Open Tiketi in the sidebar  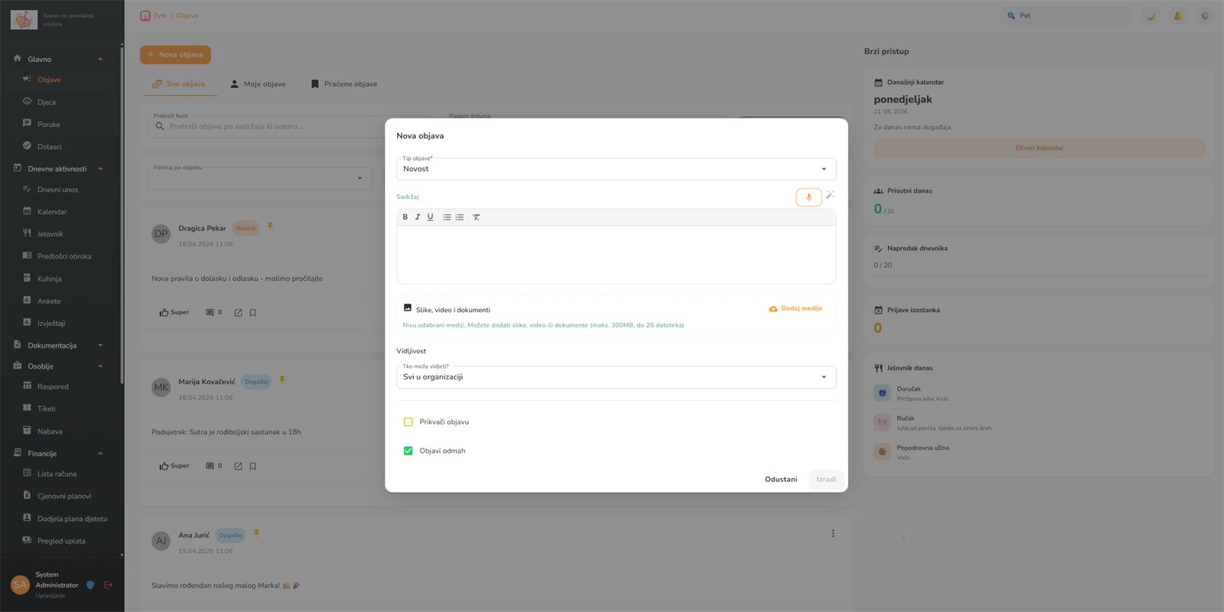[x=47, y=409]
